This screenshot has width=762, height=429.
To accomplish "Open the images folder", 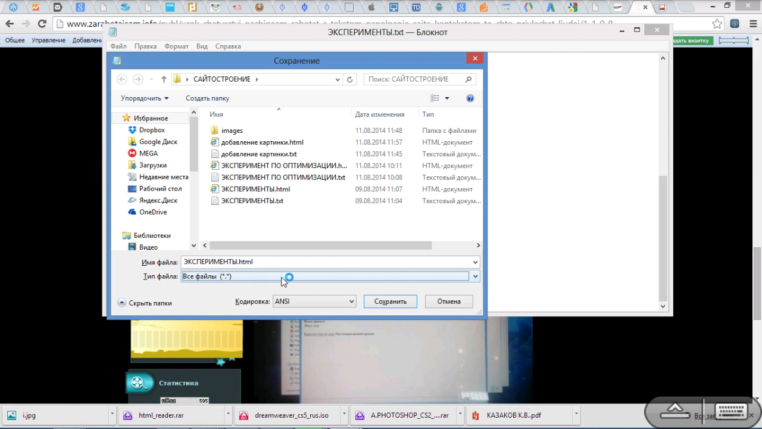I will pyautogui.click(x=227, y=130).
